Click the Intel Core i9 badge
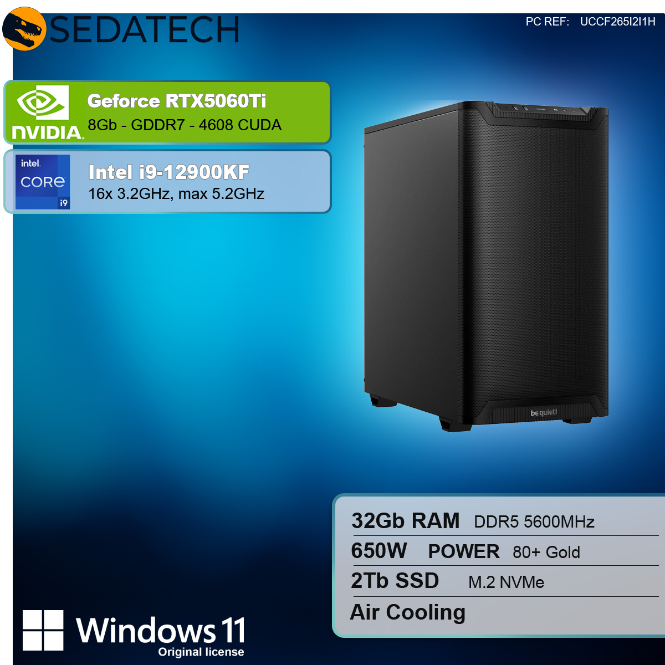Viewport: 665px width, 665px height. pos(43,182)
